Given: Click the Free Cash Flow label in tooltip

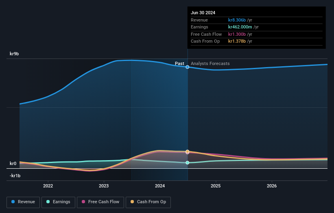Looking at the screenshot, I should [206, 34].
